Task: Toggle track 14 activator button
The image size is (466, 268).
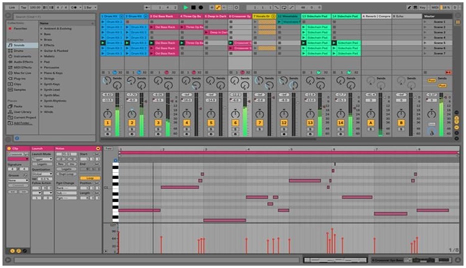Action: (x=340, y=123)
